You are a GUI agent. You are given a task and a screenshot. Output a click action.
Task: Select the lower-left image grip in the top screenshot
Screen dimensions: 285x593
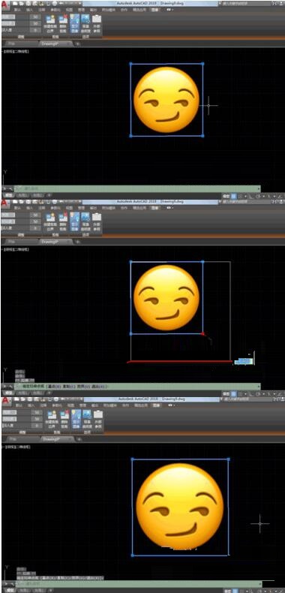coord(130,135)
